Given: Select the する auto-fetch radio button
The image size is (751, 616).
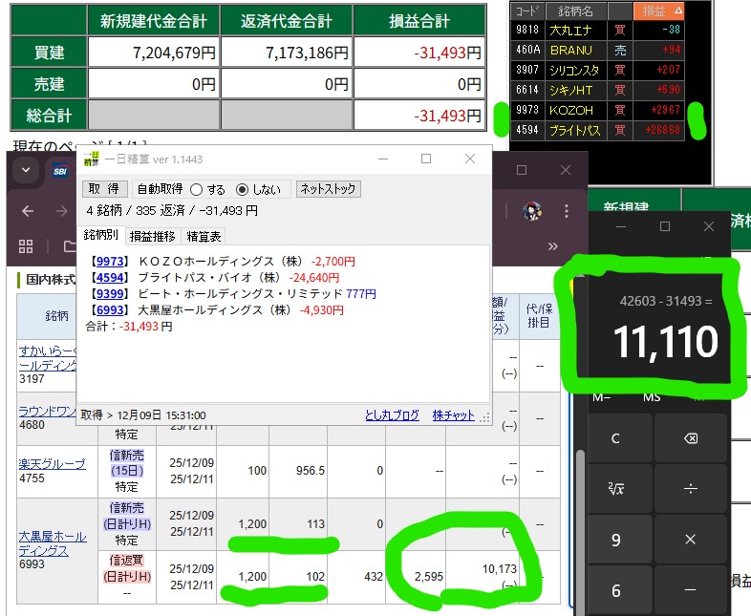Looking at the screenshot, I should 197,189.
